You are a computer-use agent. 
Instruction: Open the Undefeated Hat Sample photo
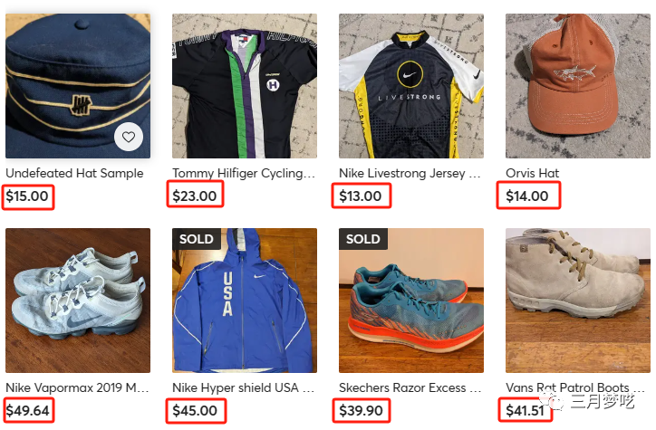point(78,86)
